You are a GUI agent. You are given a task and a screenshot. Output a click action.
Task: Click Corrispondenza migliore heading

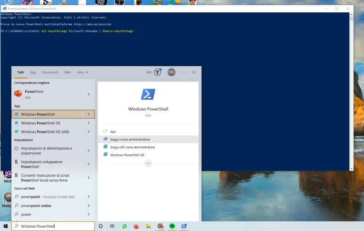32,83
